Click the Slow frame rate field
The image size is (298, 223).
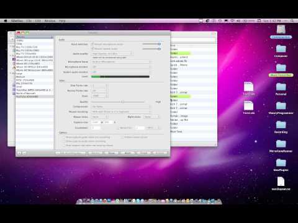click(99, 85)
